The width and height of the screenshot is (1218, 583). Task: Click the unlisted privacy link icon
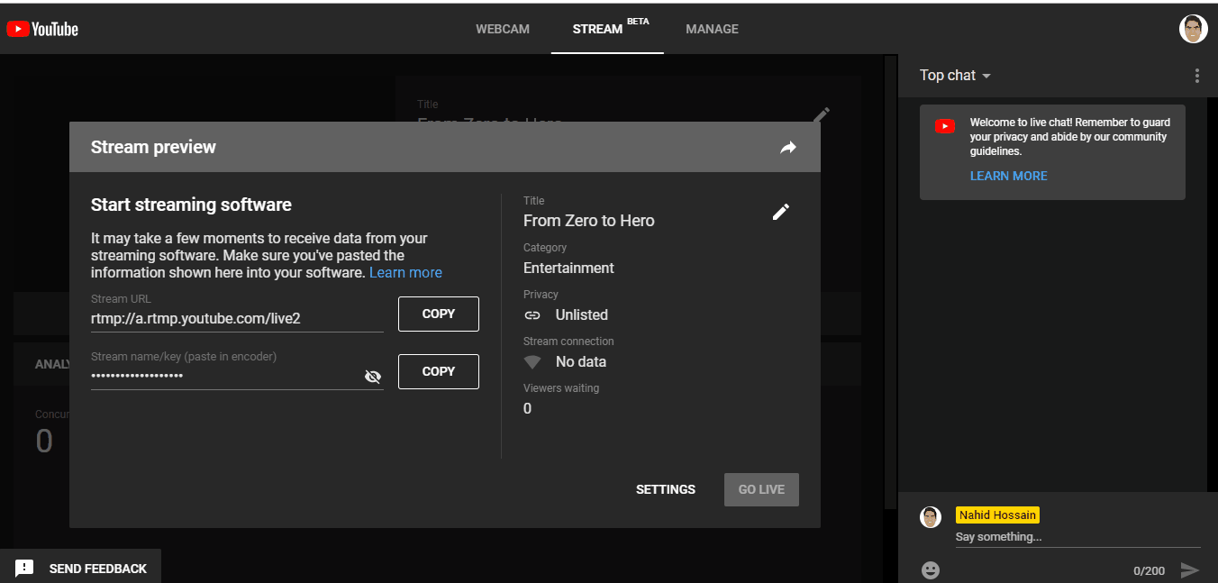coord(532,315)
